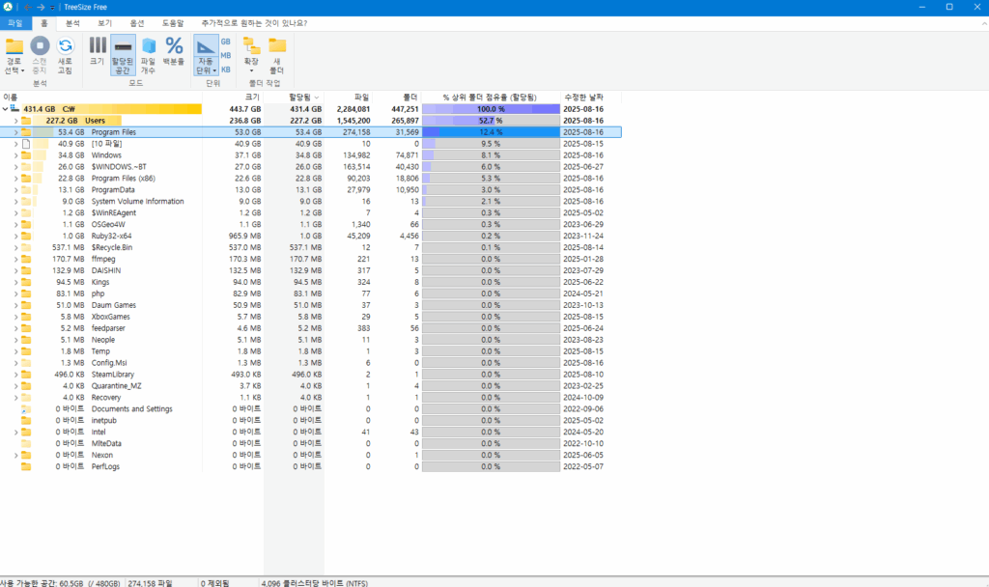Click the 4,096 클러스터당 바이트 (NTFS) status text

[314, 583]
